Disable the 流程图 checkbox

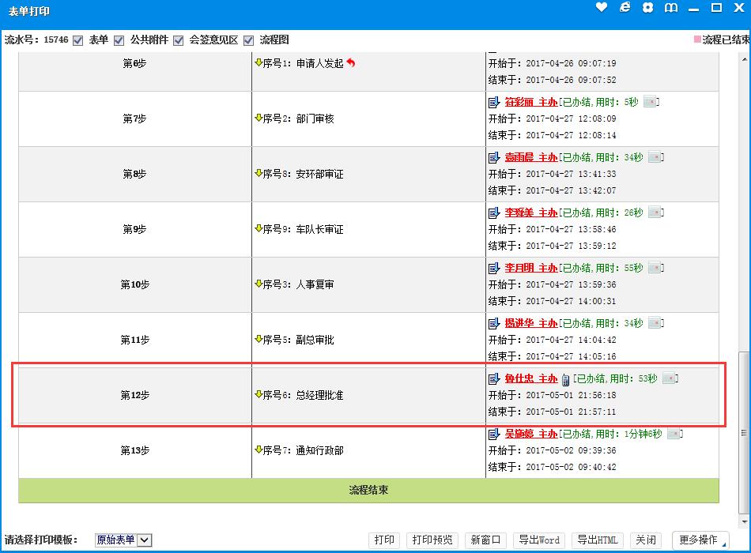[x=248, y=40]
